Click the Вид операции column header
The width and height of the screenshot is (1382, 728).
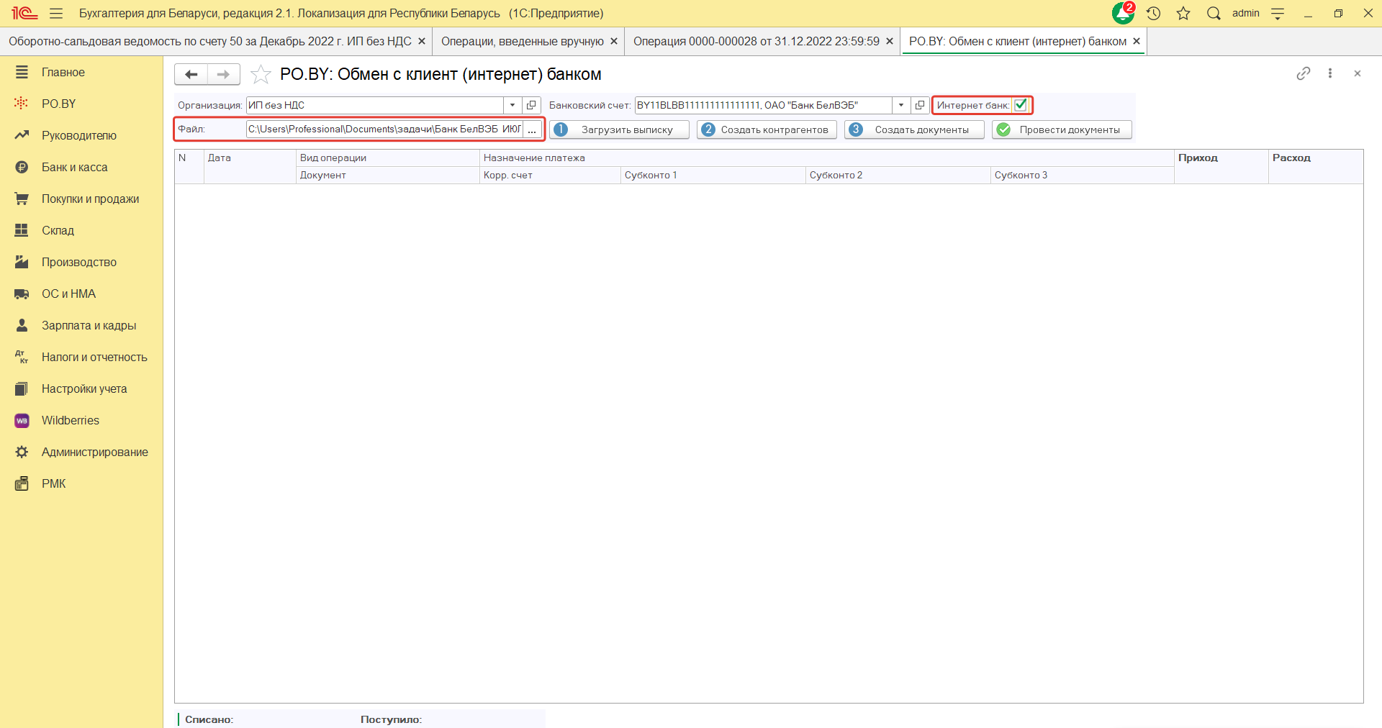point(388,158)
